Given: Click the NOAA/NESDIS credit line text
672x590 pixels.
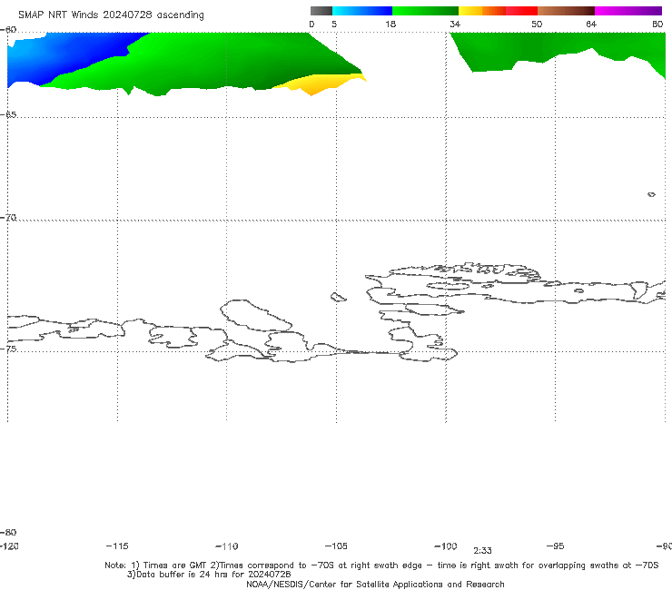Looking at the screenshot, I should pos(375,584).
